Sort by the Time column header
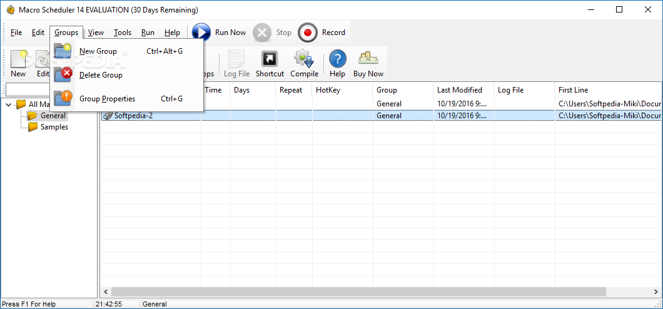The height and width of the screenshot is (309, 663). point(216,90)
